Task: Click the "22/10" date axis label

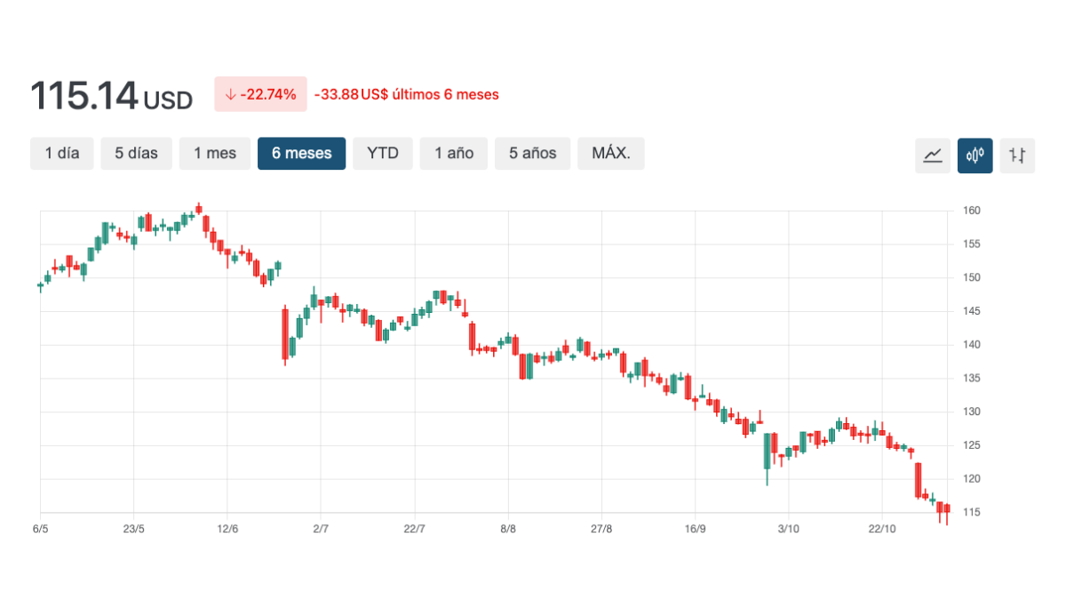Action: click(883, 527)
